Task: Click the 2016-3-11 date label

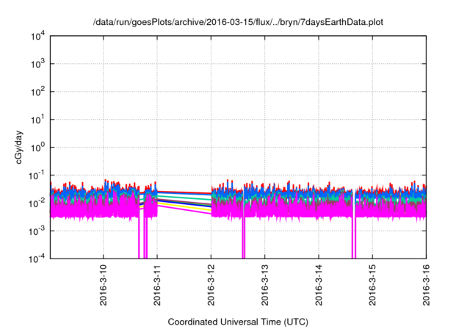Action: click(x=157, y=285)
